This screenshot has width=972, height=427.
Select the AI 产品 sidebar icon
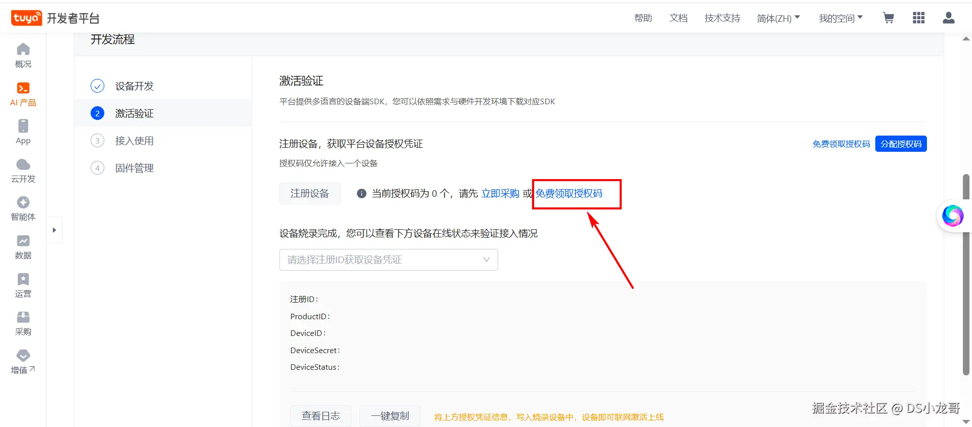23,94
